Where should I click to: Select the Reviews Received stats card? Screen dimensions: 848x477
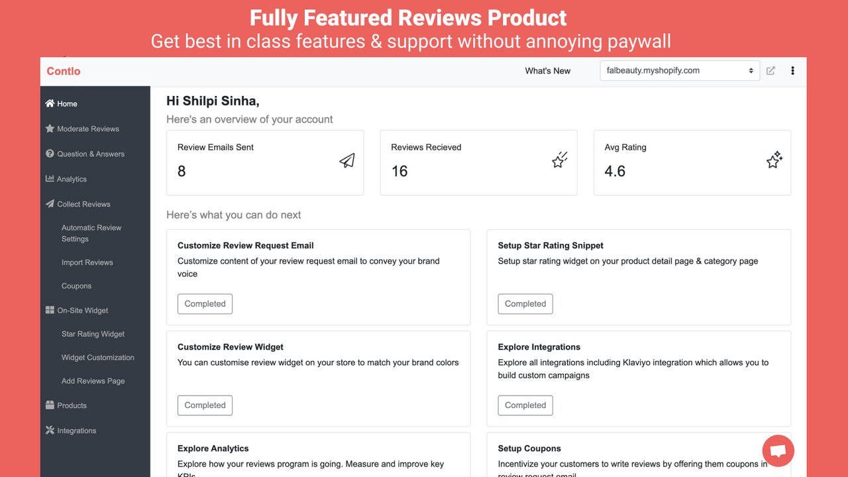pyautogui.click(x=478, y=162)
